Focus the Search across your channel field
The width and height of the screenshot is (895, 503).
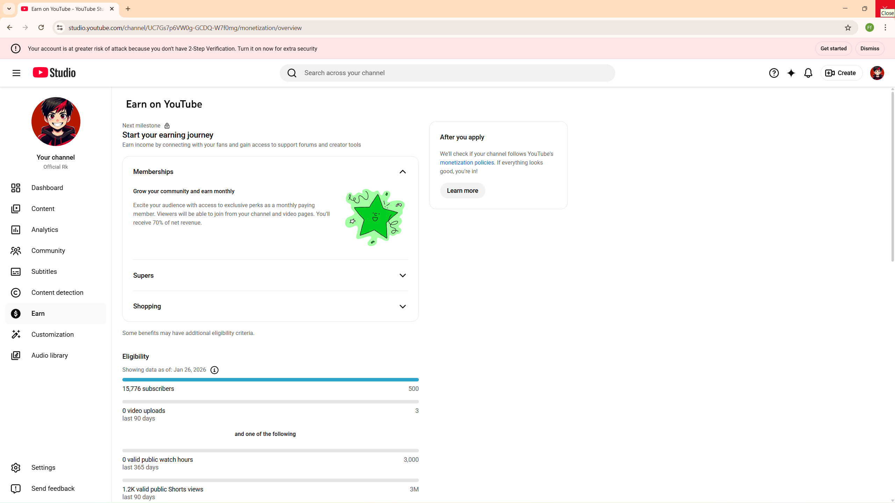454,73
